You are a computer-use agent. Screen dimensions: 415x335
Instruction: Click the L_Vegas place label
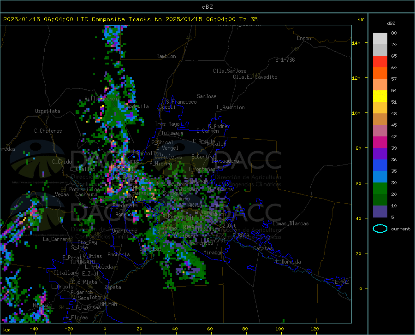[x=59, y=194]
